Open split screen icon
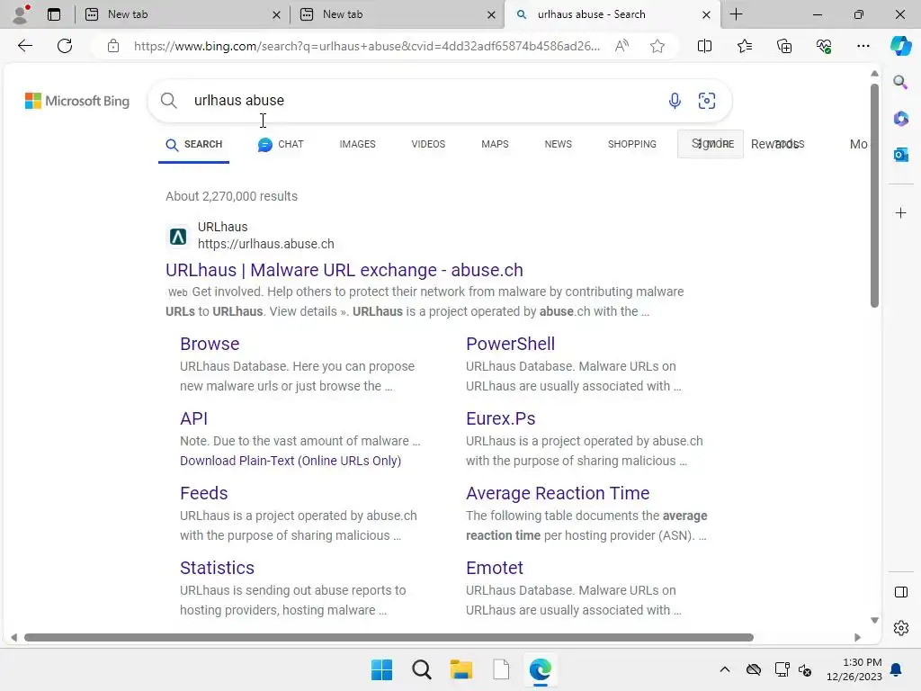 [x=704, y=46]
